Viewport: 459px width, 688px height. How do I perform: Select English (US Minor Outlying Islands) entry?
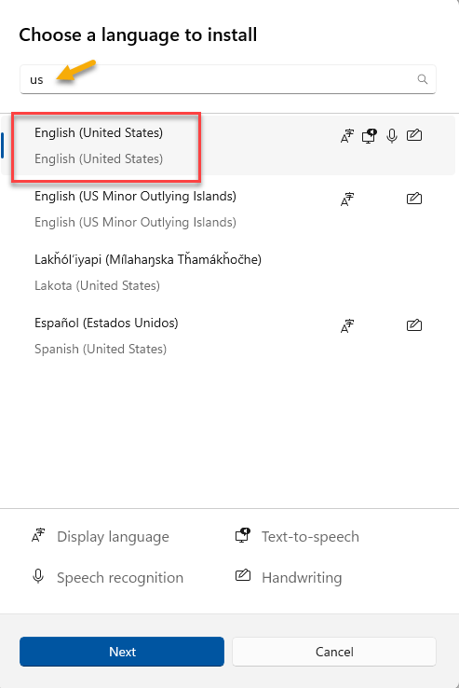[228, 209]
